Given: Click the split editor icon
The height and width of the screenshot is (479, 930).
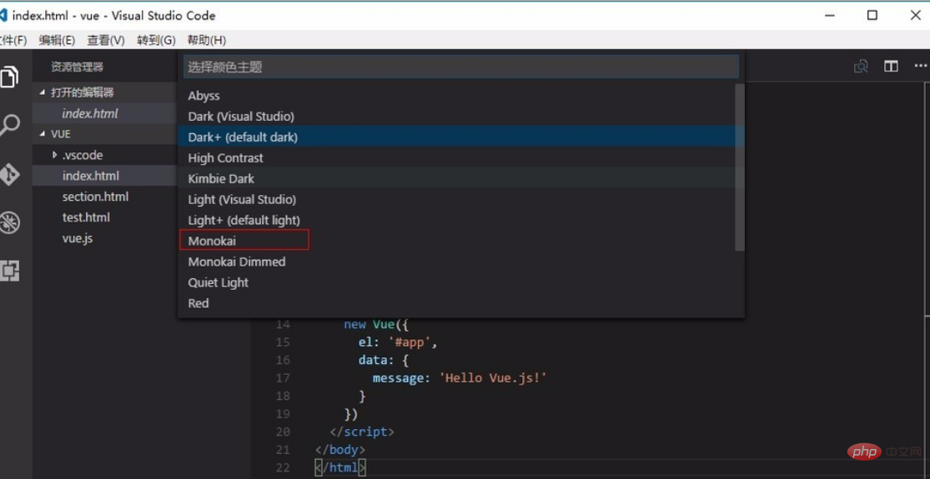Looking at the screenshot, I should tap(891, 67).
